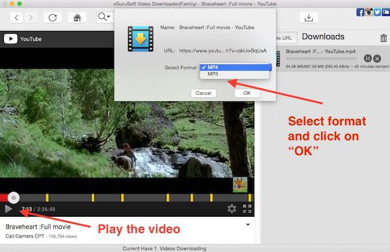
Task: Enter fullscreen with the expand icon
Action: click(x=247, y=208)
